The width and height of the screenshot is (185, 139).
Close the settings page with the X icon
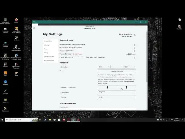point(34,28)
